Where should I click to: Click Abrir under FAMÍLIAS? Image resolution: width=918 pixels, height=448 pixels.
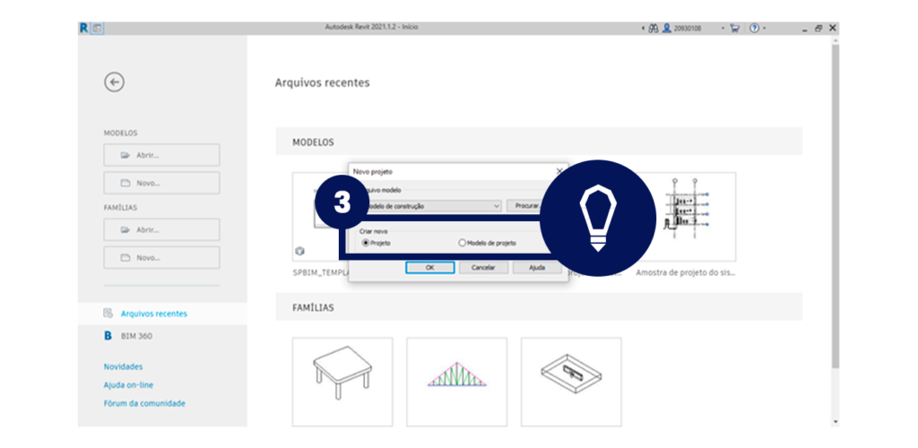[x=161, y=230]
